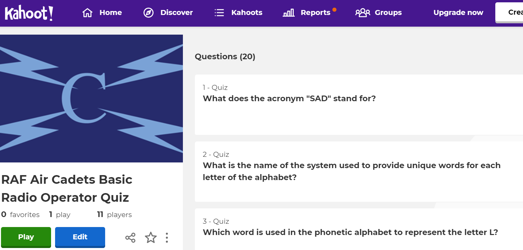Open the Groups tab
523x250 pixels.
379,13
